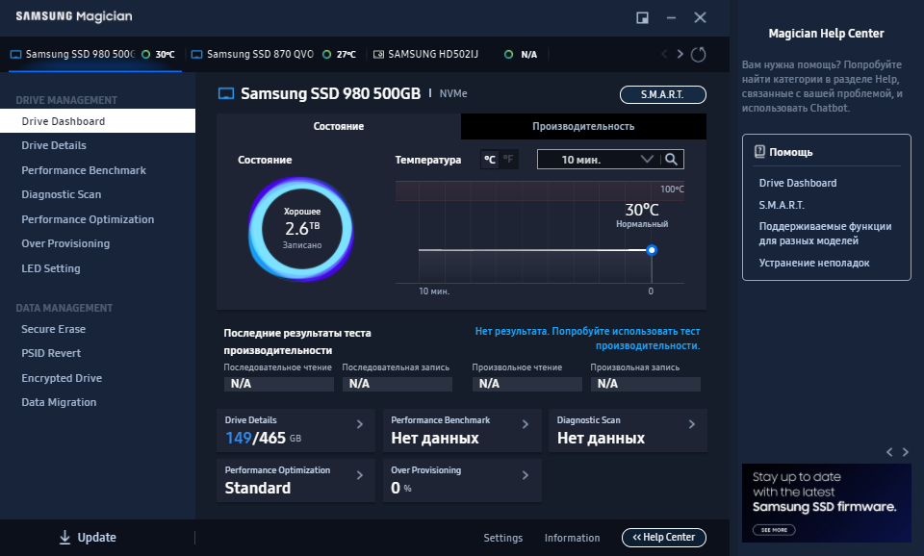Click the 149/465 GB capacity value

(x=263, y=438)
